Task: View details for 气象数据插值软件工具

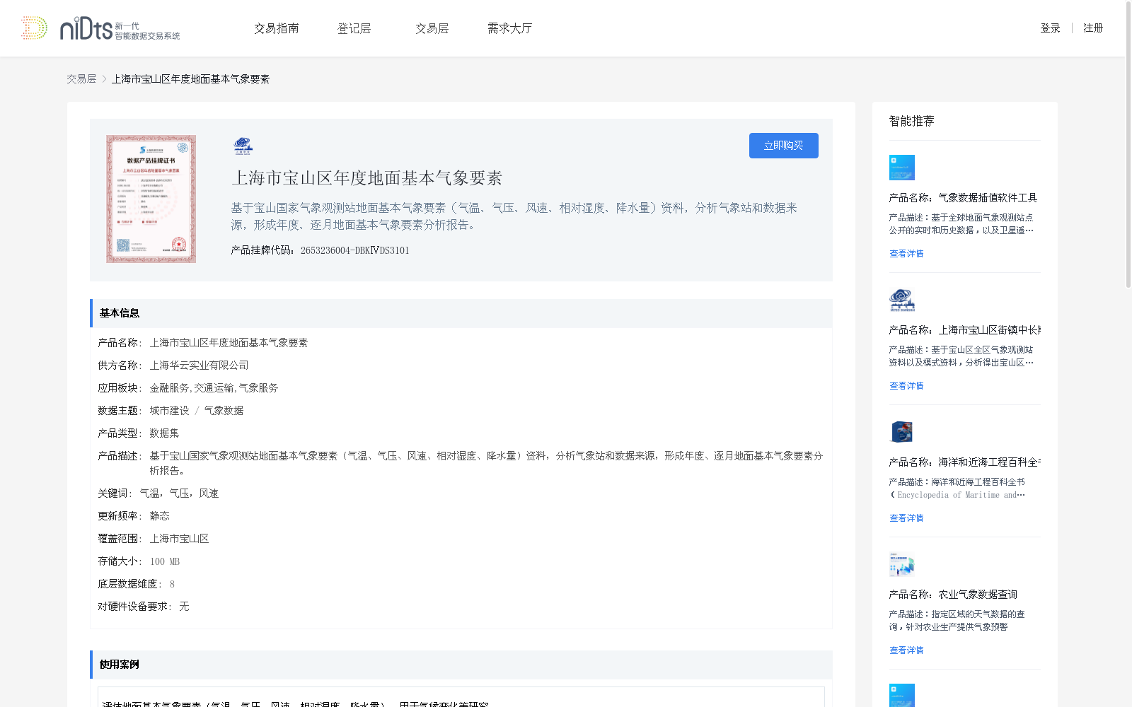Action: point(906,254)
